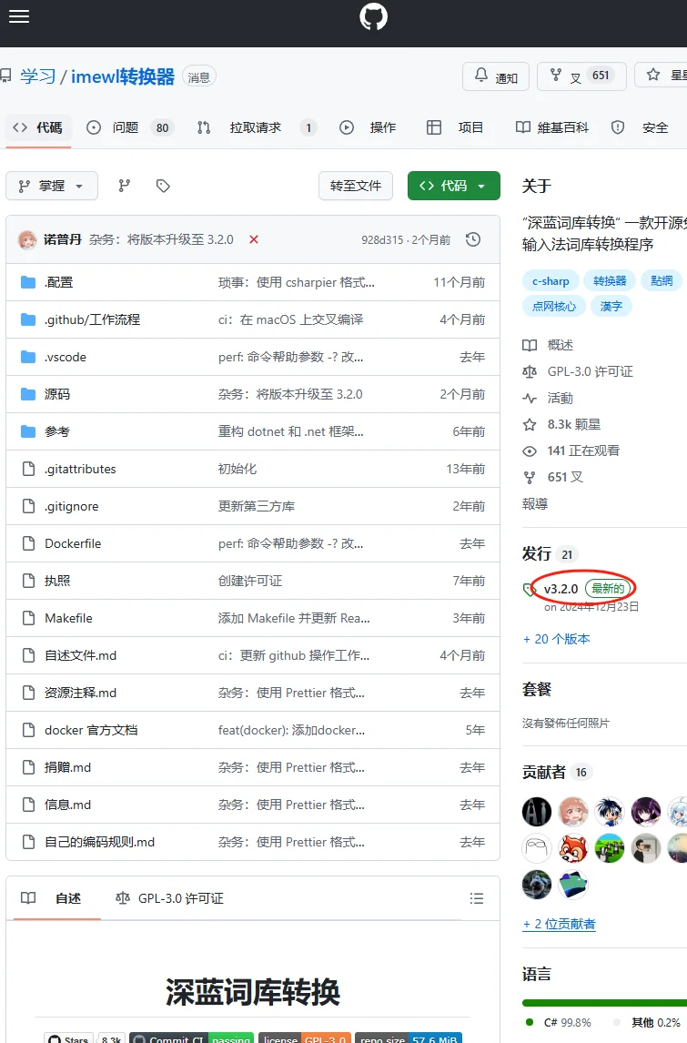This screenshot has height=1043, width=687.
Task: Open the .配置 folder
Action: point(58,282)
